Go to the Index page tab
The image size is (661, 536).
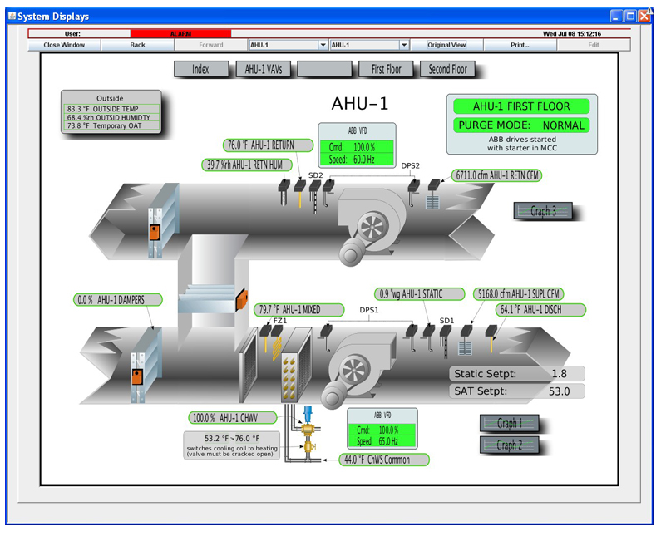coord(200,70)
